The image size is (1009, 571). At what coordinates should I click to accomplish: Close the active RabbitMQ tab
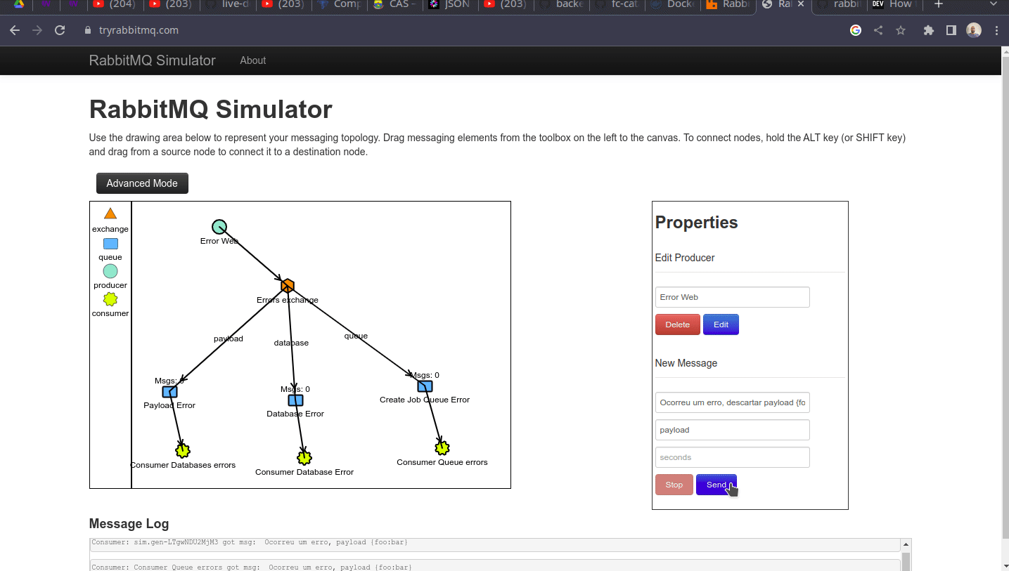point(799,4)
